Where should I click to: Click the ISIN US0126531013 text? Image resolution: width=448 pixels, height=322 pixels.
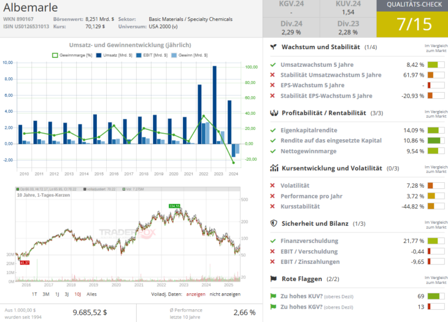click(26, 26)
